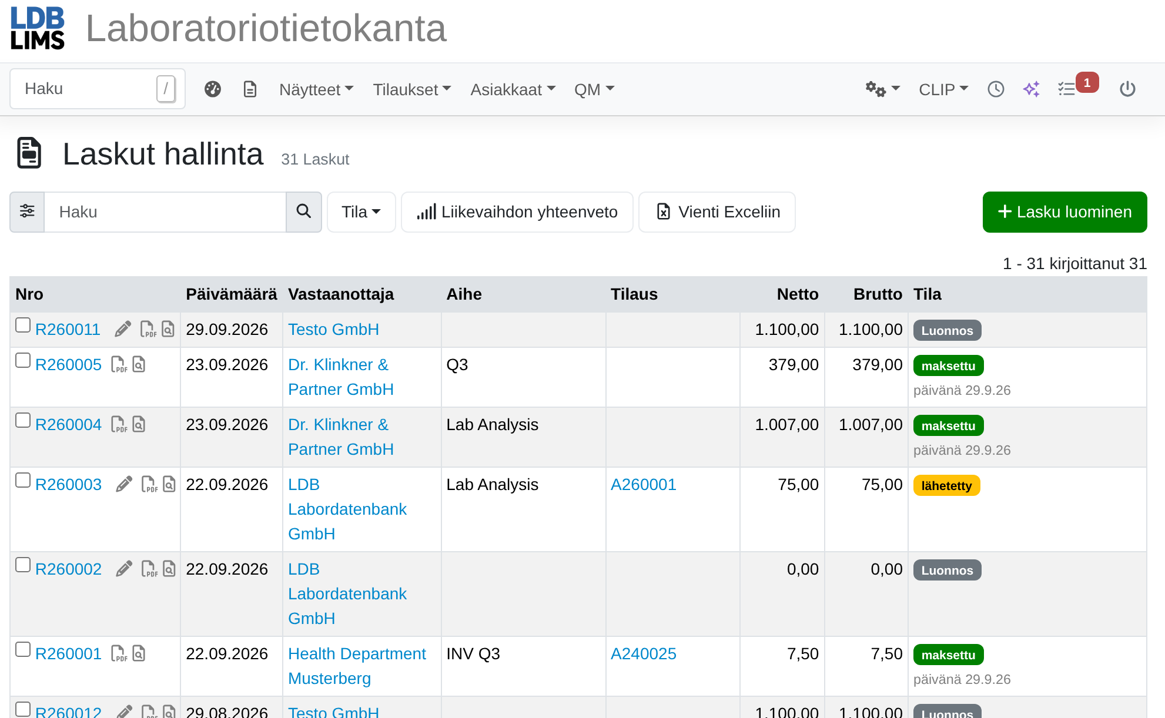Open the task list with badge 1
Viewport: 1165px width, 718px height.
(x=1077, y=87)
